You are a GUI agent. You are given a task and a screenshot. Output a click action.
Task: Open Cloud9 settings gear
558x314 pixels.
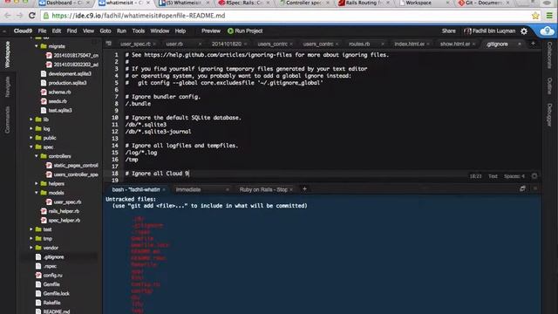click(x=524, y=31)
